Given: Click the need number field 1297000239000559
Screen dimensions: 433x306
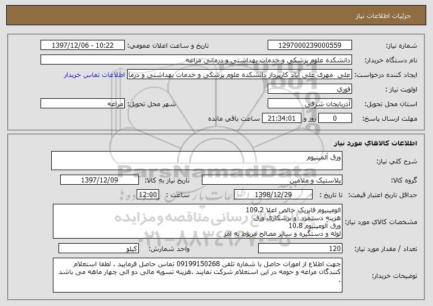Looking at the screenshot, I should pos(310,45).
